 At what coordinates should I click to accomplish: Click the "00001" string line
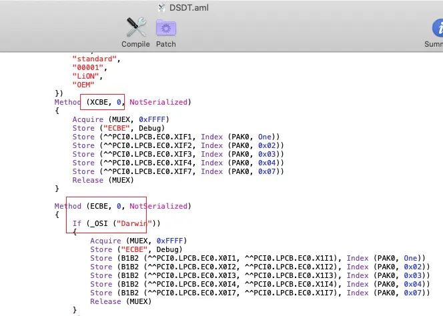coord(90,68)
